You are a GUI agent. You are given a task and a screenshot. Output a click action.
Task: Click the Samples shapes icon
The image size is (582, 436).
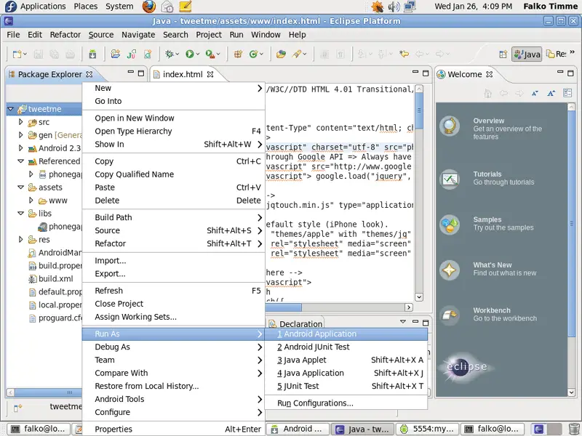(x=450, y=225)
